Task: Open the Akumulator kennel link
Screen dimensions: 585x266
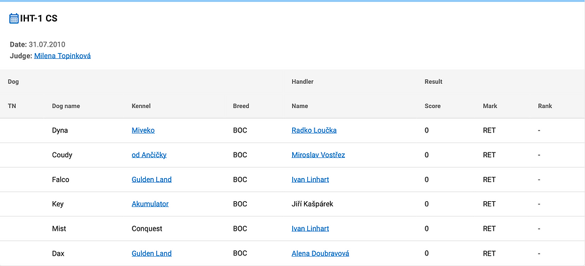Action: (x=150, y=204)
